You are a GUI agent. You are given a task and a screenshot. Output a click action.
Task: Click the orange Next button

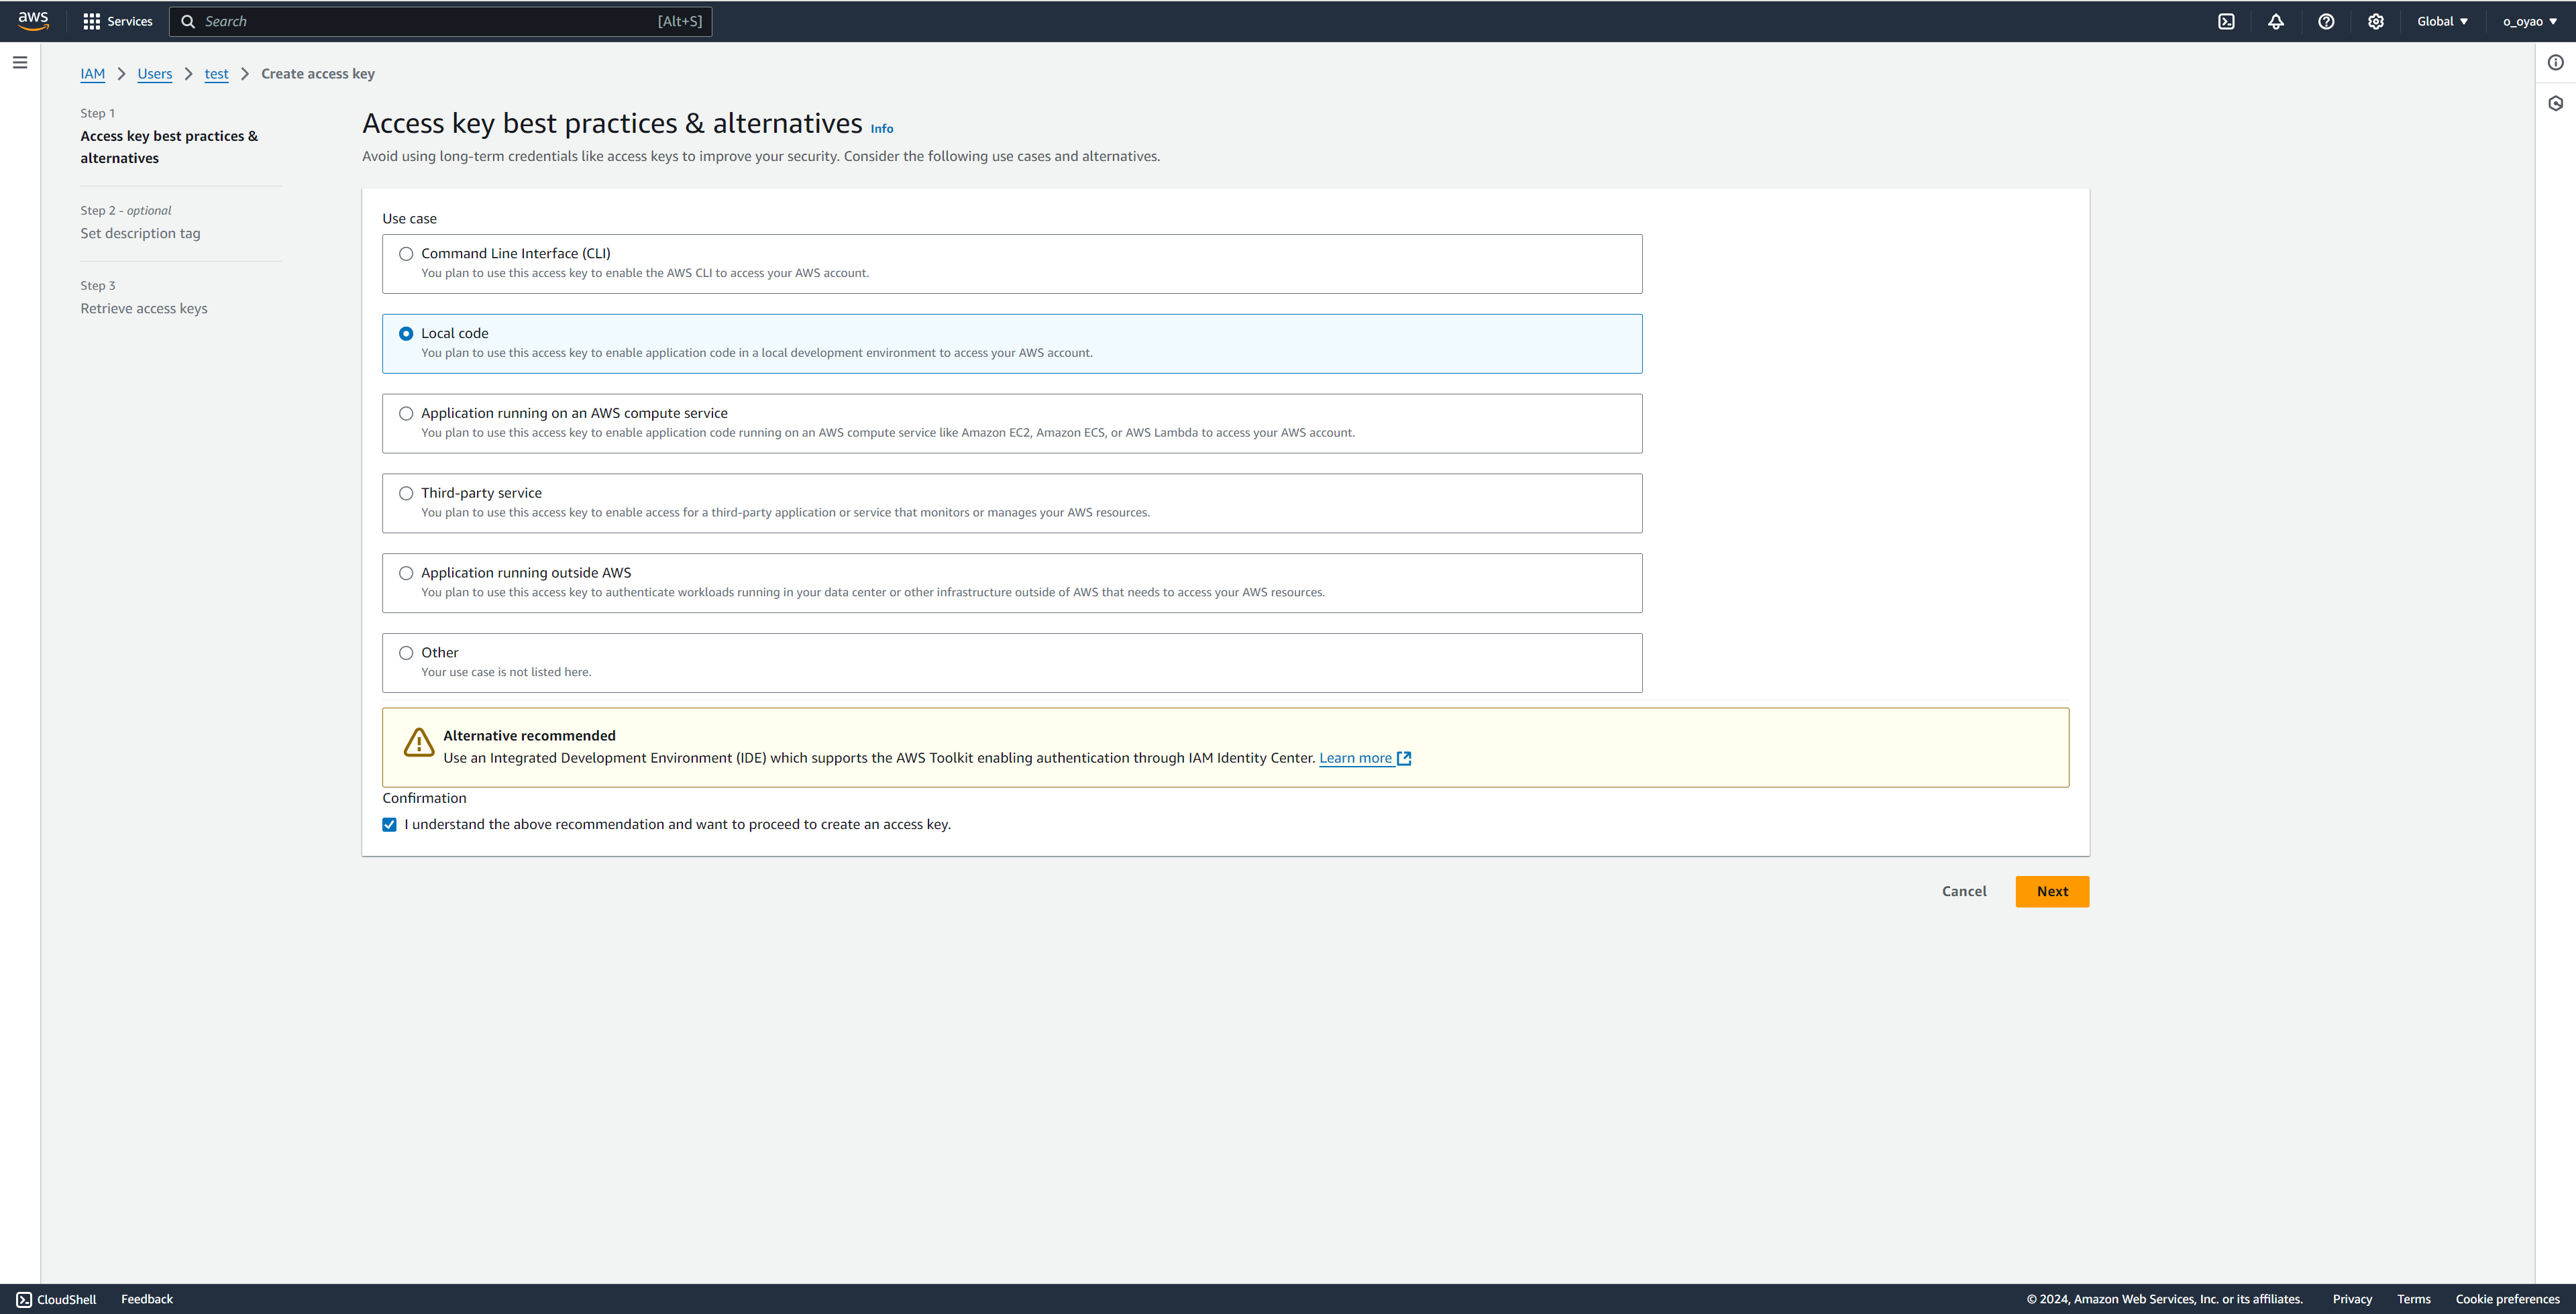click(x=2051, y=891)
